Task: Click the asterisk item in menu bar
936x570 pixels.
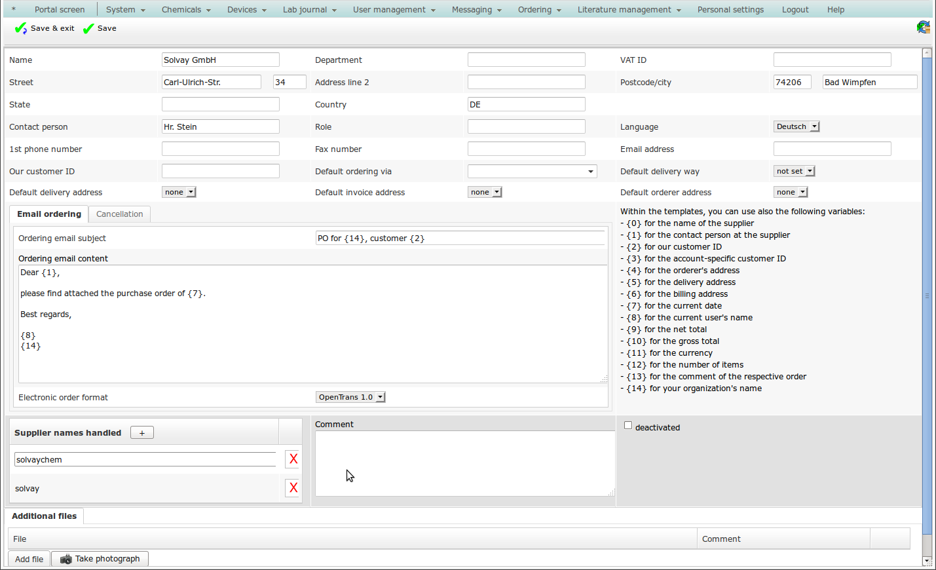Action: (14, 10)
